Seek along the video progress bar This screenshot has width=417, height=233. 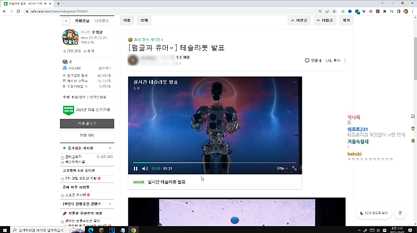tap(215, 162)
